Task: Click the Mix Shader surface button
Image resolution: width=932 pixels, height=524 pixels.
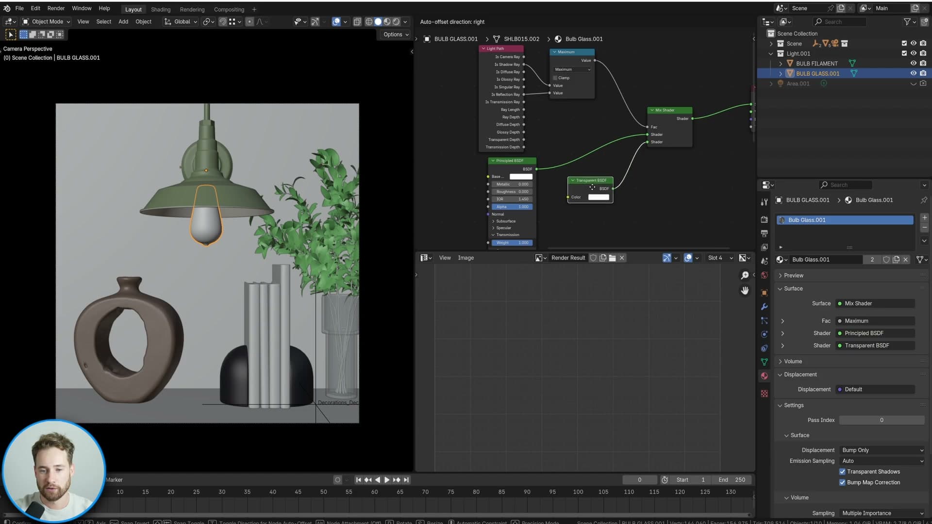Action: pyautogui.click(x=875, y=304)
